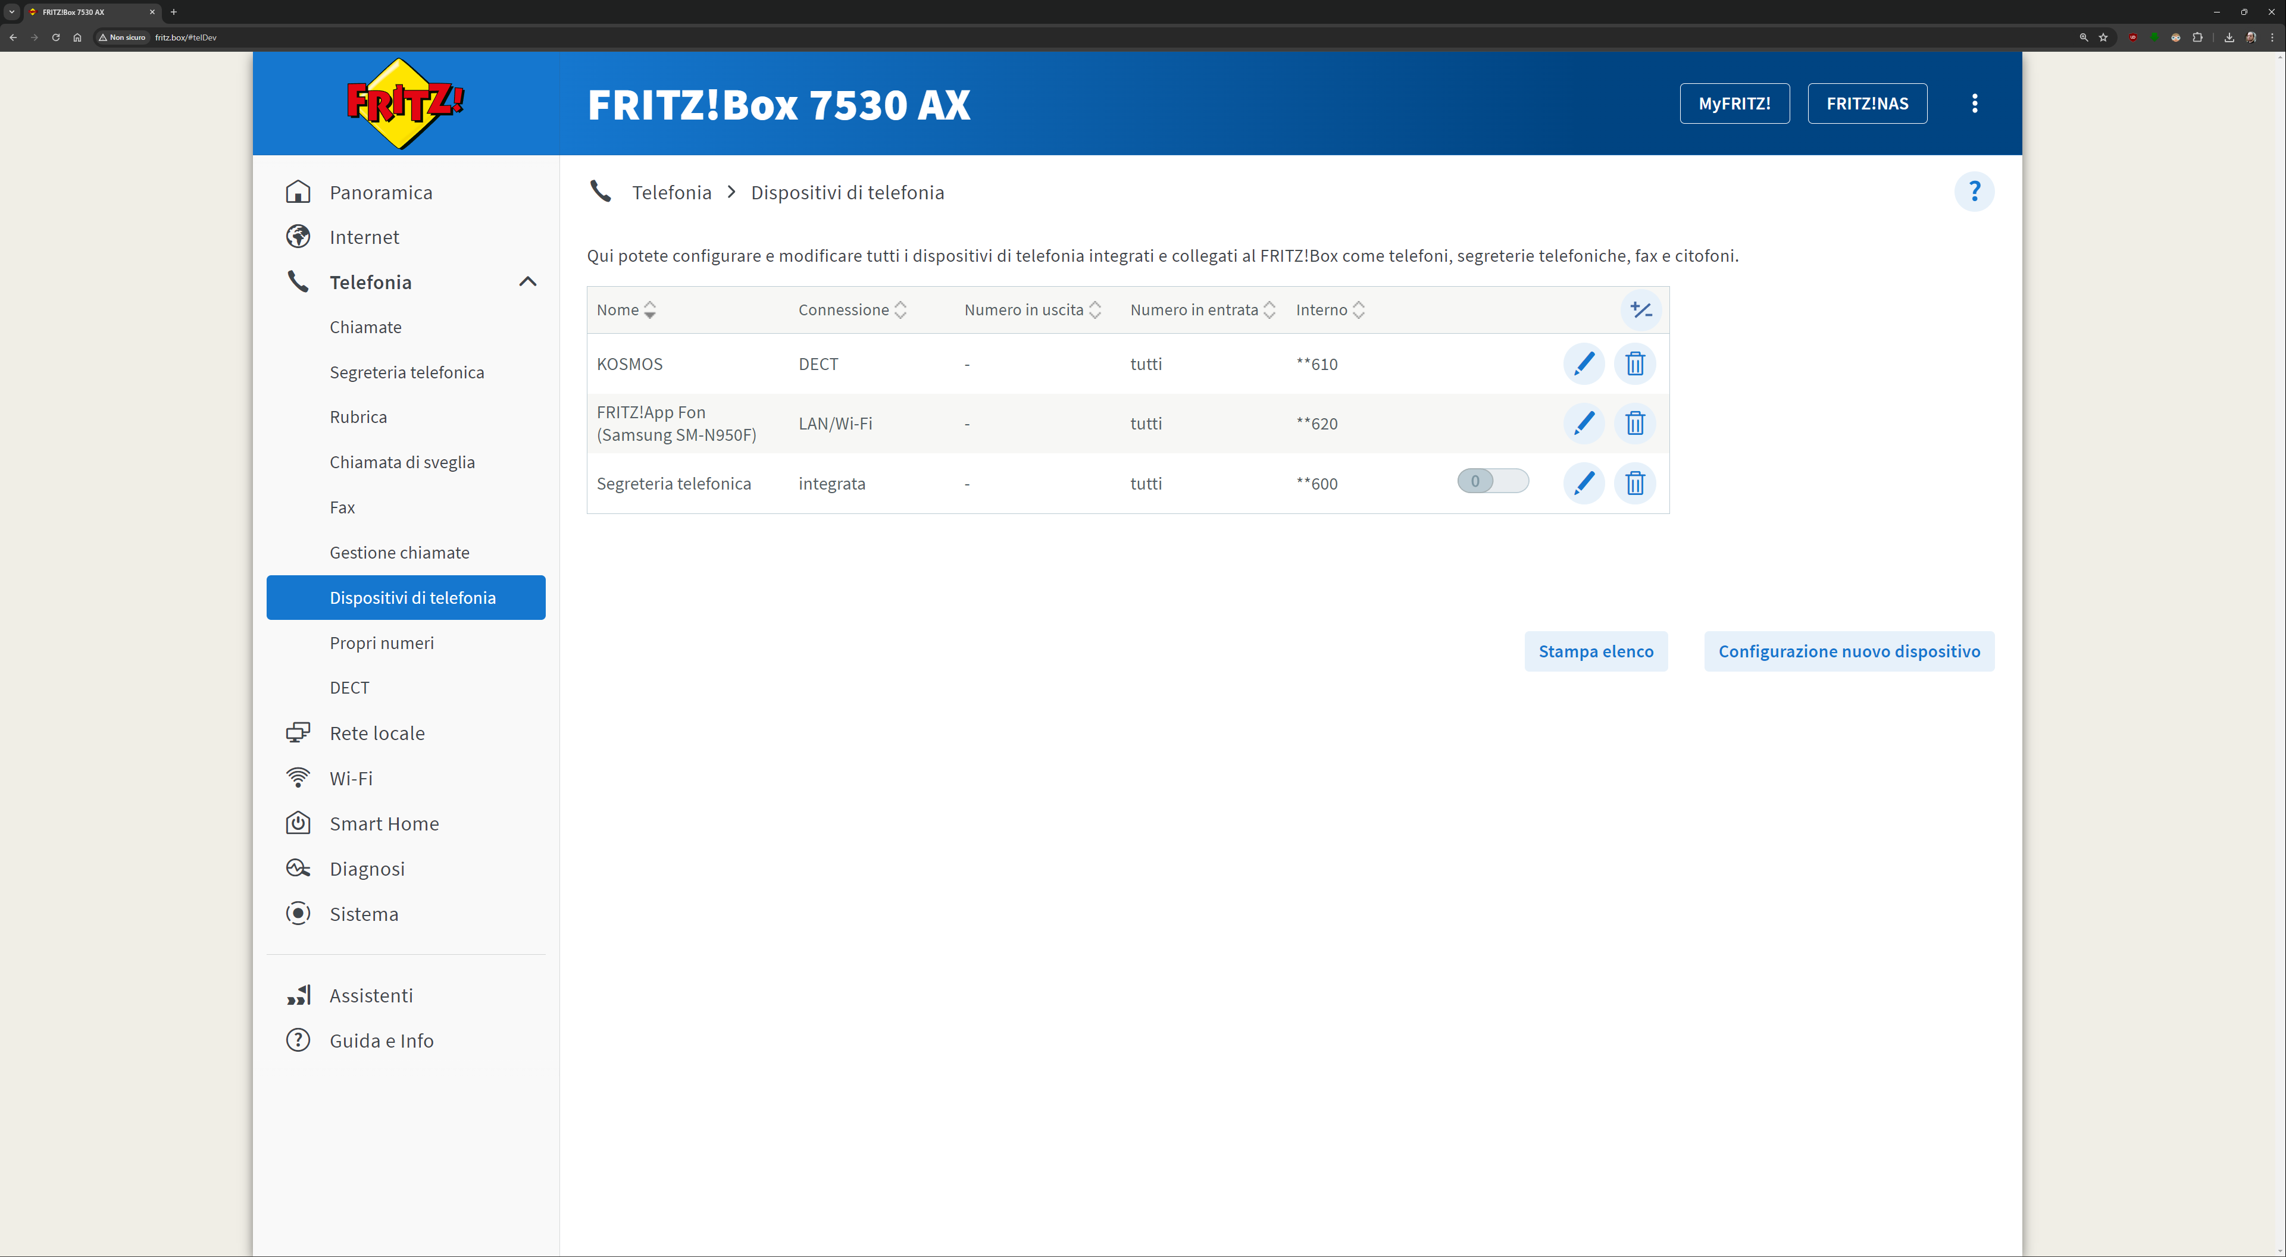
Task: Go to Smart Home section
Action: (383, 823)
